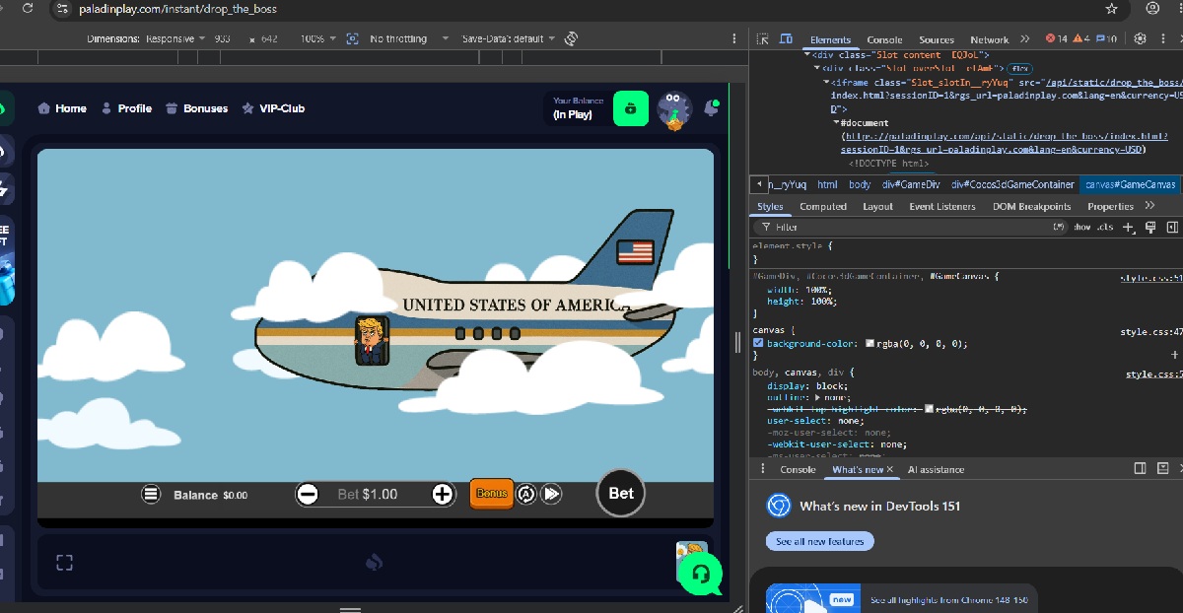Toggle the turbo fast-forward icon
The width and height of the screenshot is (1183, 613).
[x=552, y=494]
